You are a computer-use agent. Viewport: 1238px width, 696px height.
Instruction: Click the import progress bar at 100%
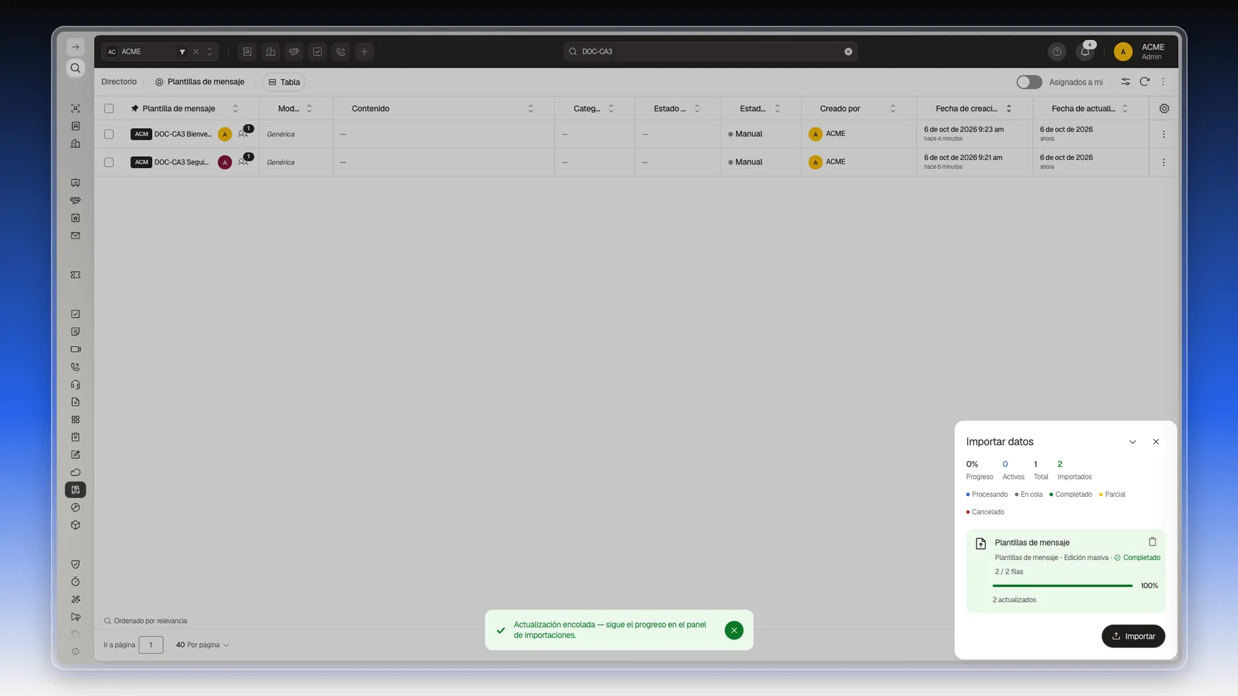click(x=1062, y=586)
